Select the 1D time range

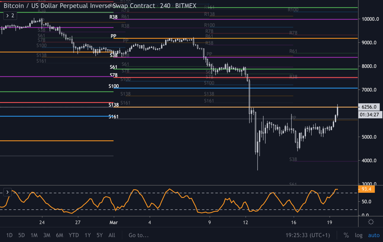(x=9, y=235)
